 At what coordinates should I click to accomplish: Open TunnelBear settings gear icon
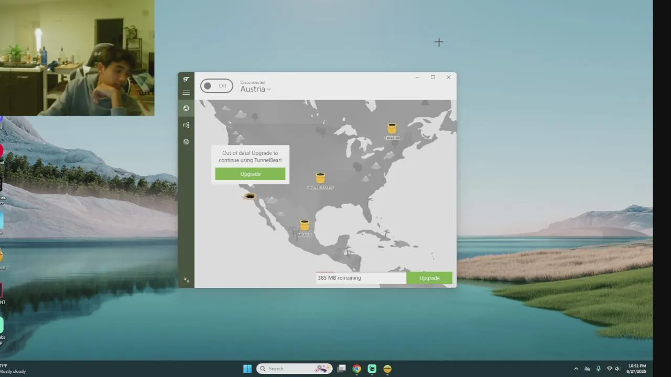(x=186, y=142)
